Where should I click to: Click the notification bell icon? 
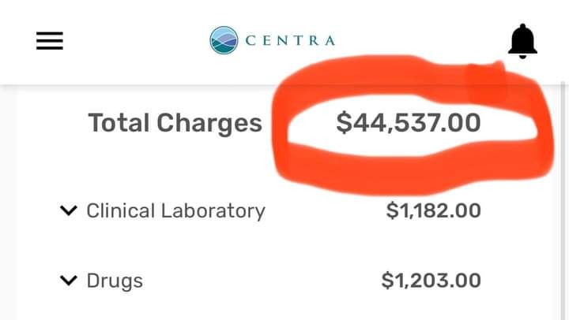pos(522,41)
